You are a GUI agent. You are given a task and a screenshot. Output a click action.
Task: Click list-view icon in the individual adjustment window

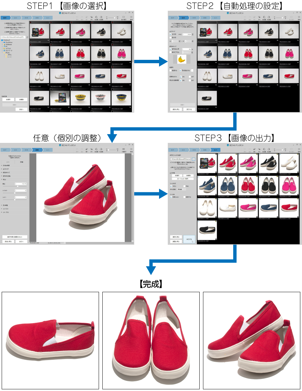(123, 149)
